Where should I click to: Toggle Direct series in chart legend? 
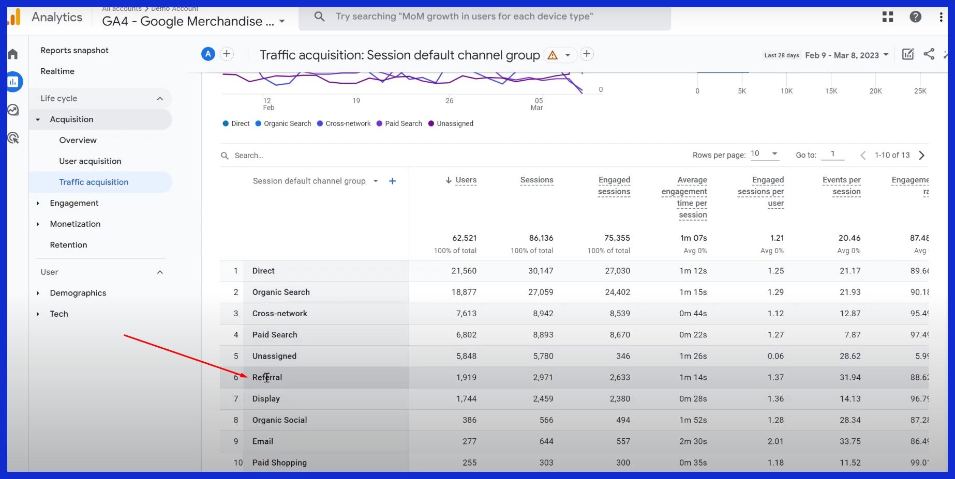click(236, 123)
